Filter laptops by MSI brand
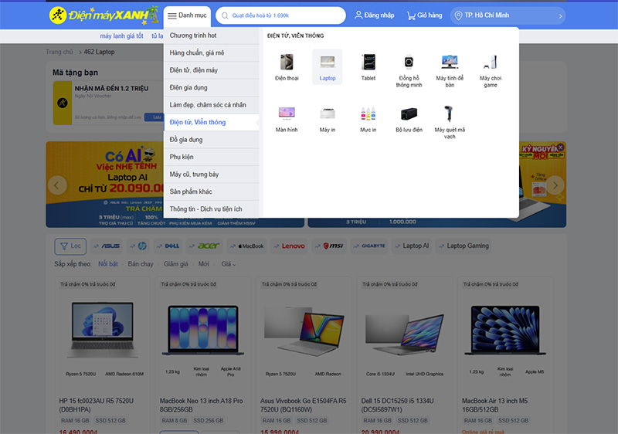 tap(329, 246)
